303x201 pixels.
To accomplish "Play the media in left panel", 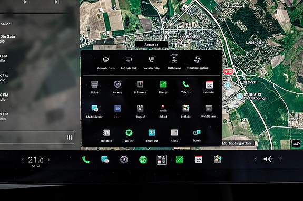I will pyautogui.click(x=25, y=2).
